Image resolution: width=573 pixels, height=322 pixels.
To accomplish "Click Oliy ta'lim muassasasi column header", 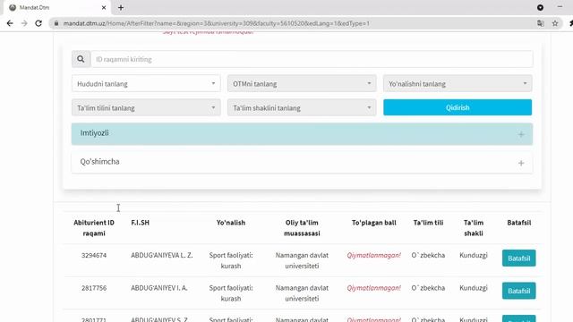I will [302, 228].
